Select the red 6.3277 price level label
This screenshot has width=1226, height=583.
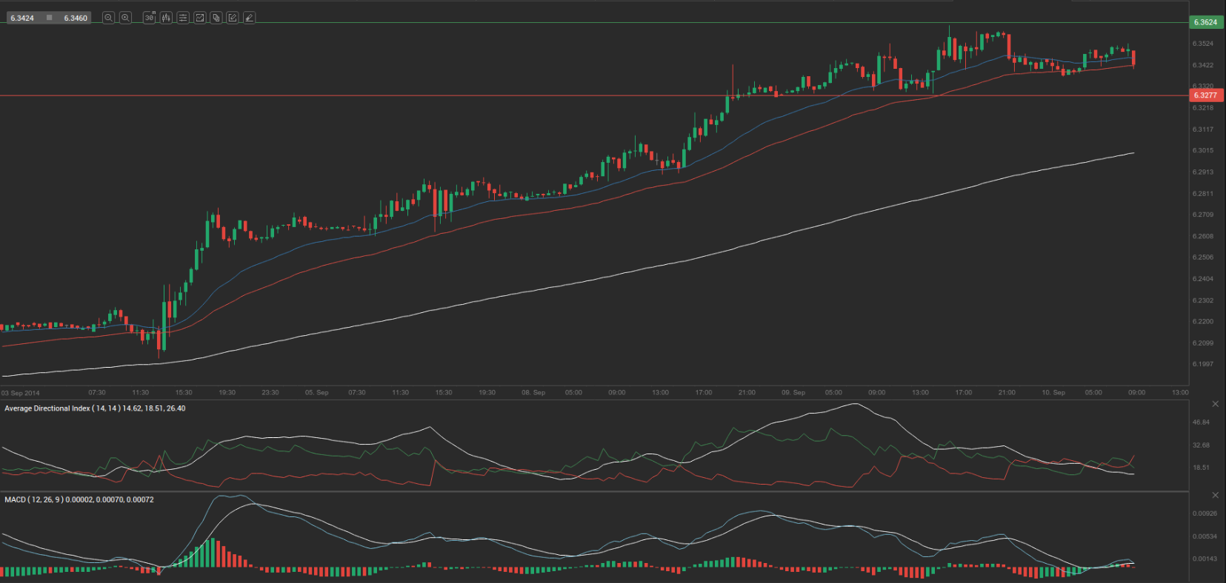click(x=1205, y=95)
